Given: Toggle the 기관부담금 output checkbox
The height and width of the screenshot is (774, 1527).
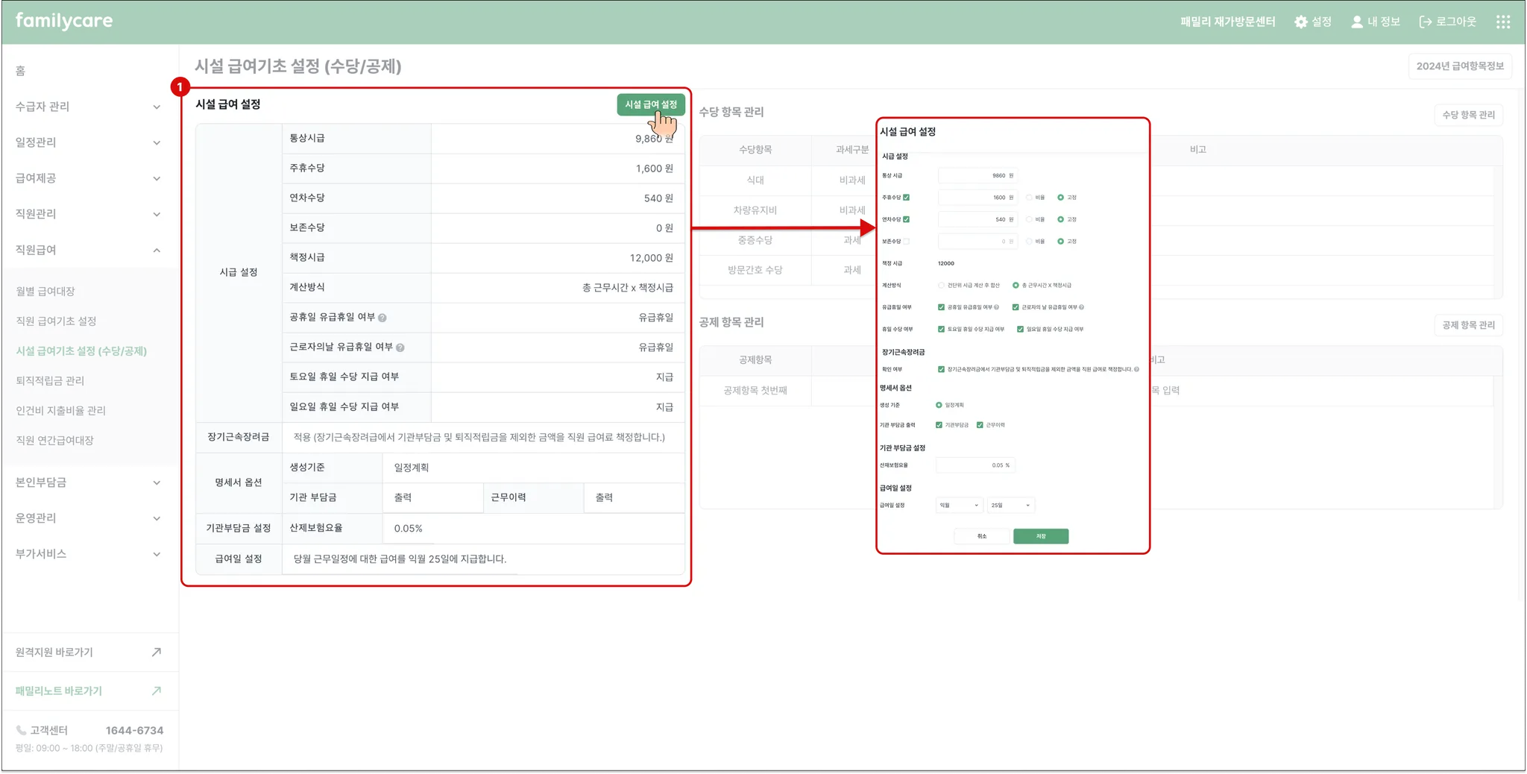Looking at the screenshot, I should pyautogui.click(x=939, y=425).
